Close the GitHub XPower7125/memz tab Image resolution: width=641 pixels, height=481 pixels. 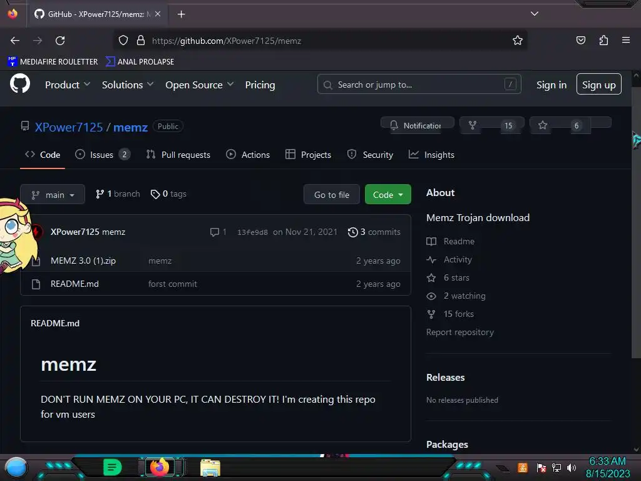pyautogui.click(x=158, y=14)
